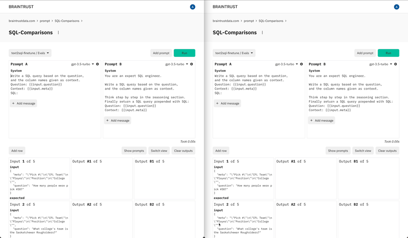Open the three-dot menu beside right SQL-Comparisons title

click(262, 33)
